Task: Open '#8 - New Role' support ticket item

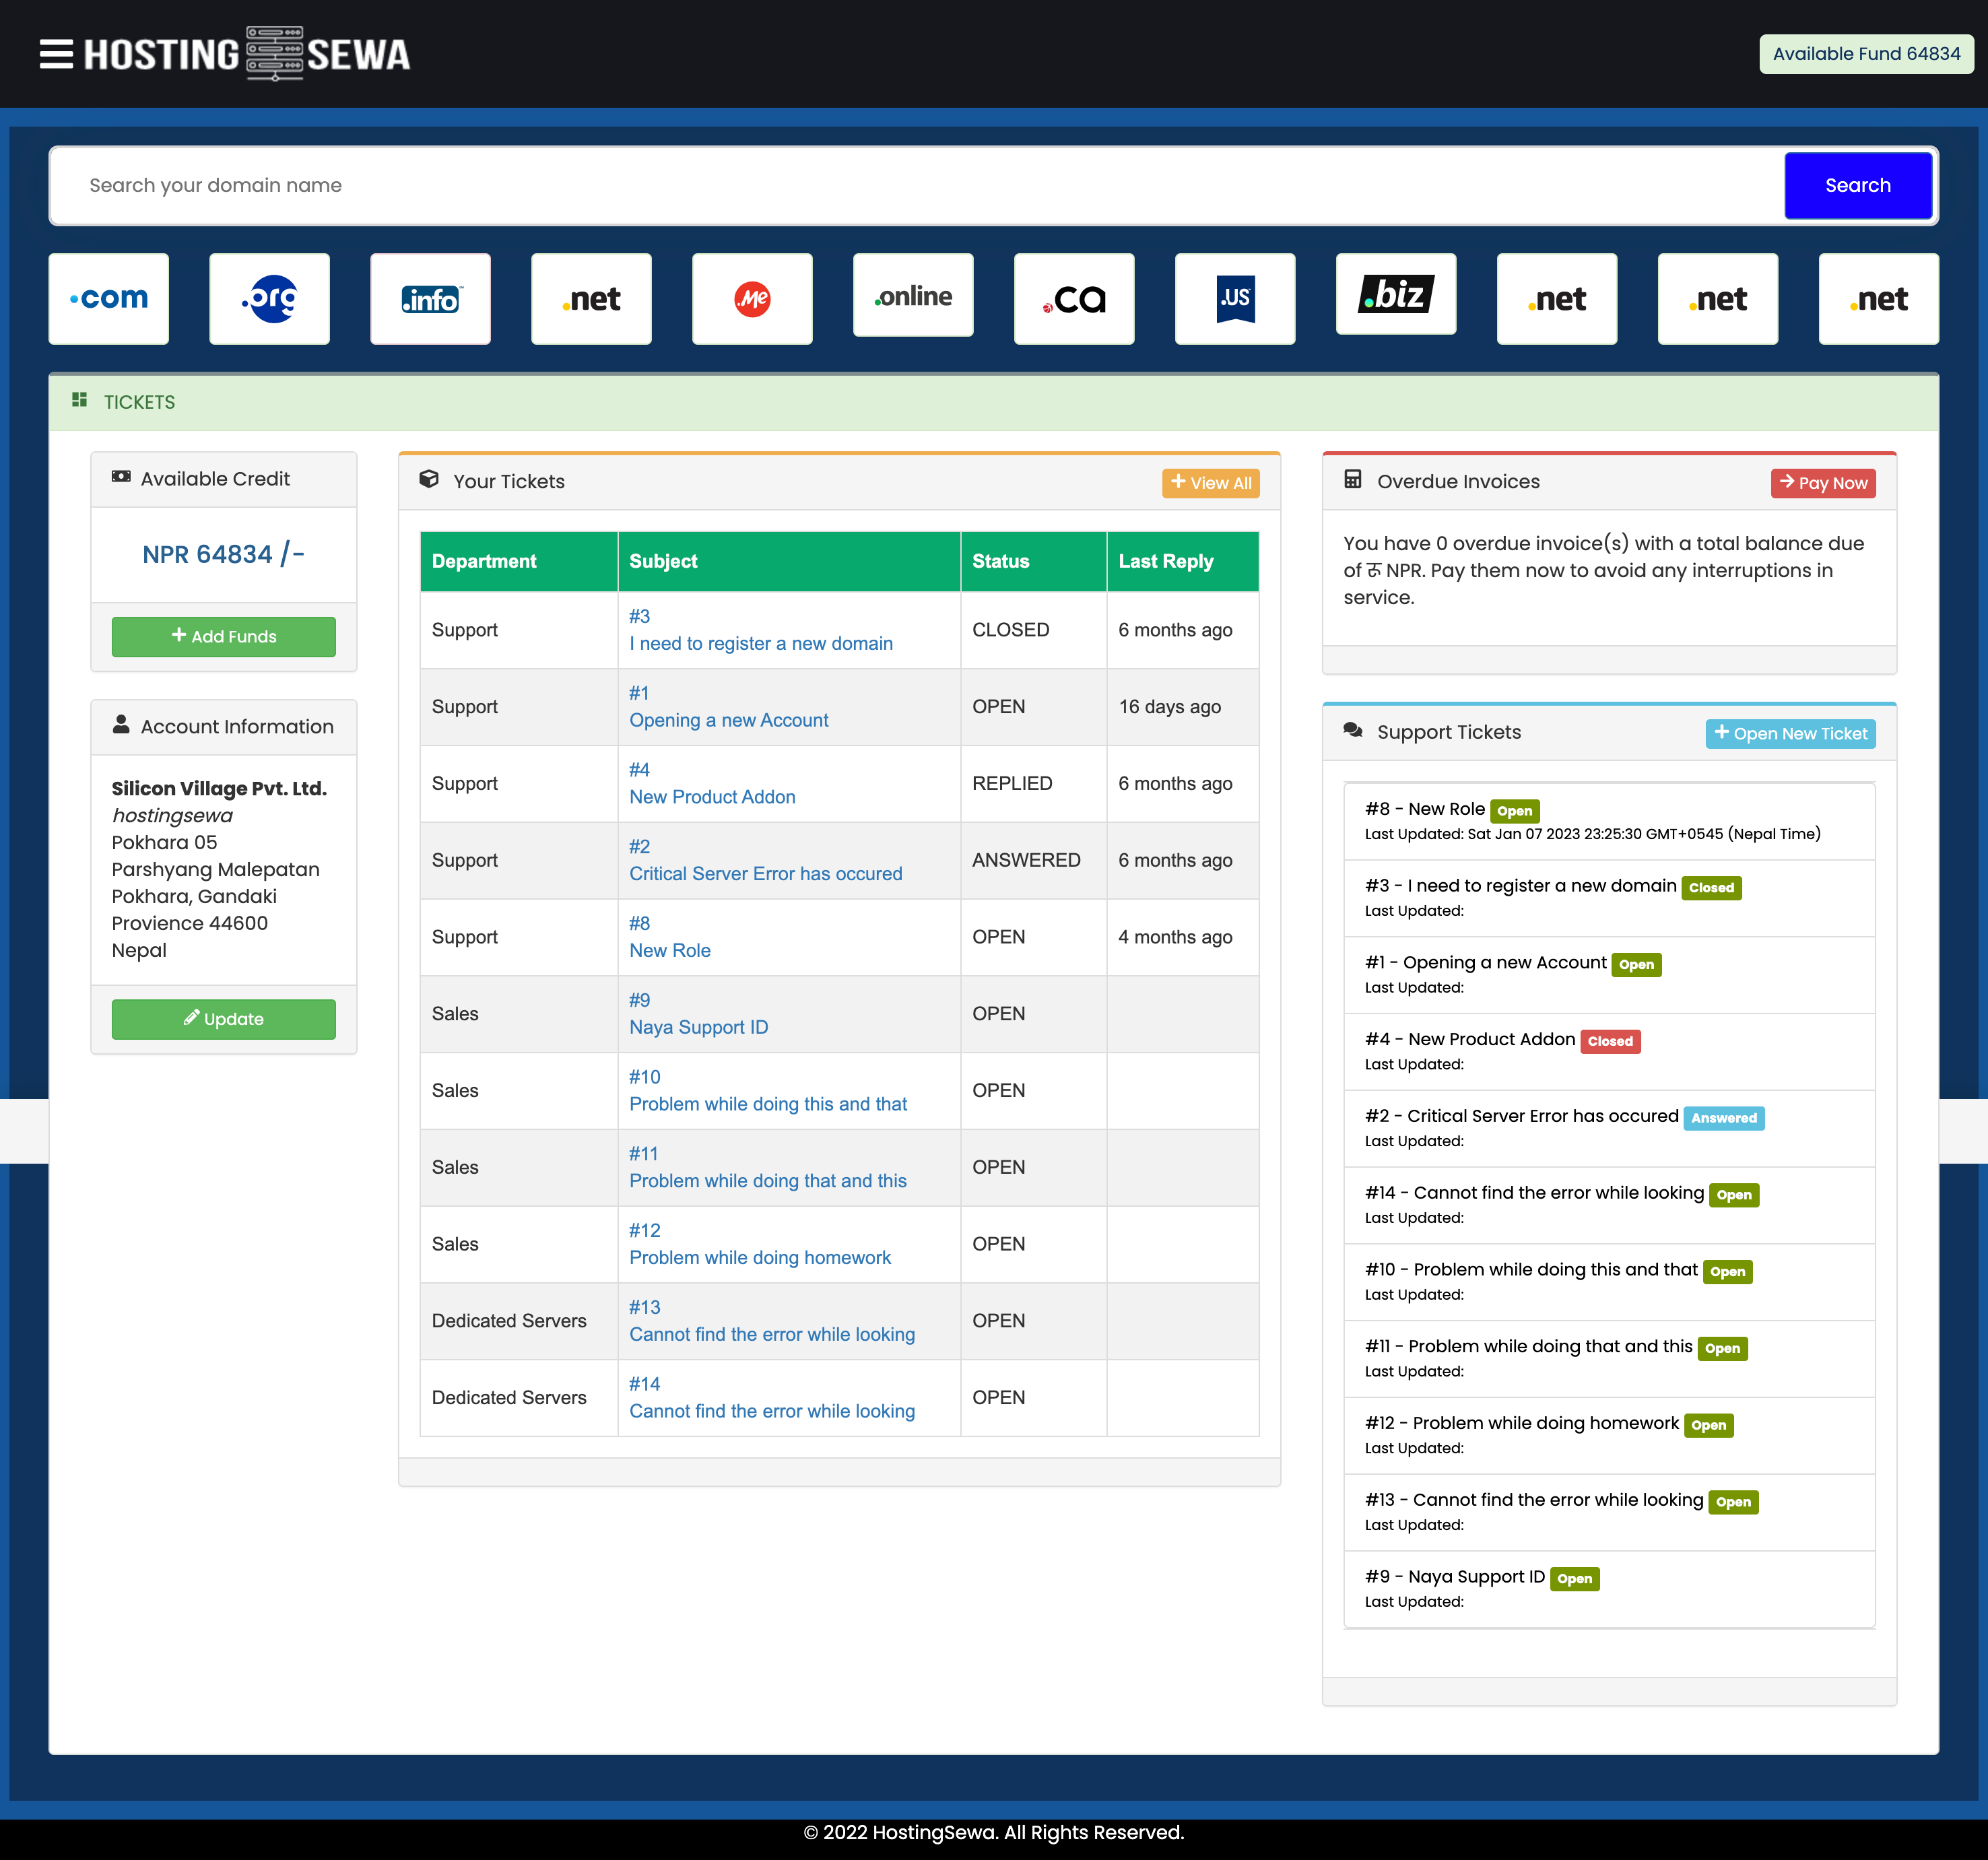Action: point(1424,808)
